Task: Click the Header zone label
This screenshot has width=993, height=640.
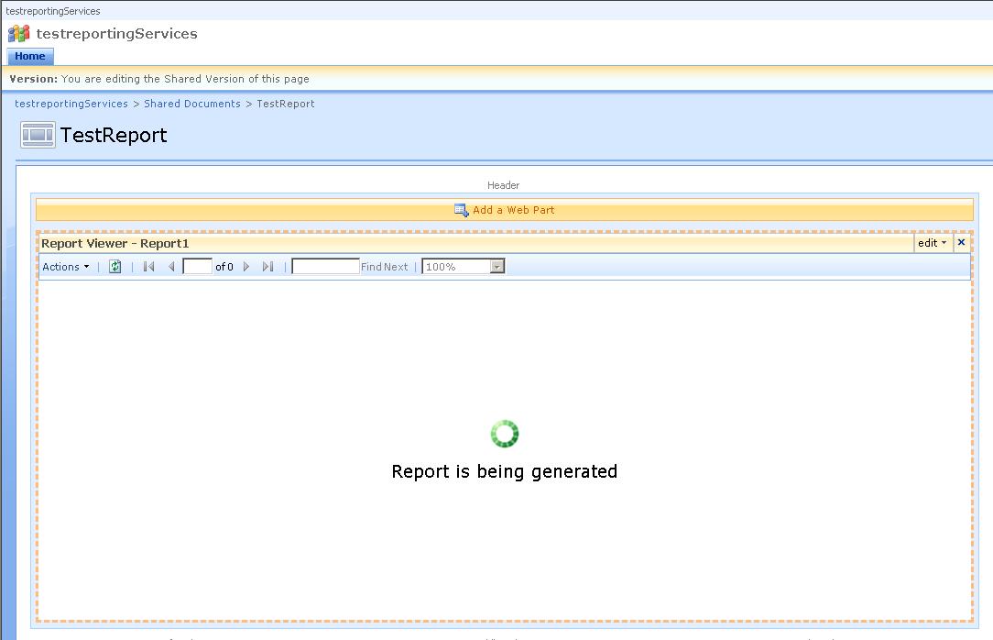Action: (504, 185)
